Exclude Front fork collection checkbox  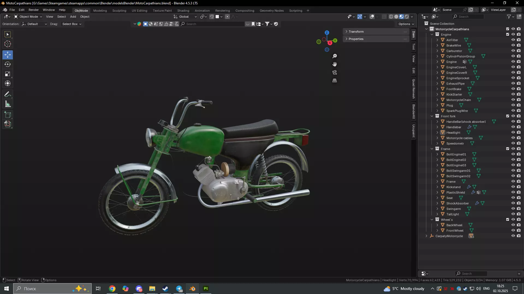(x=508, y=116)
